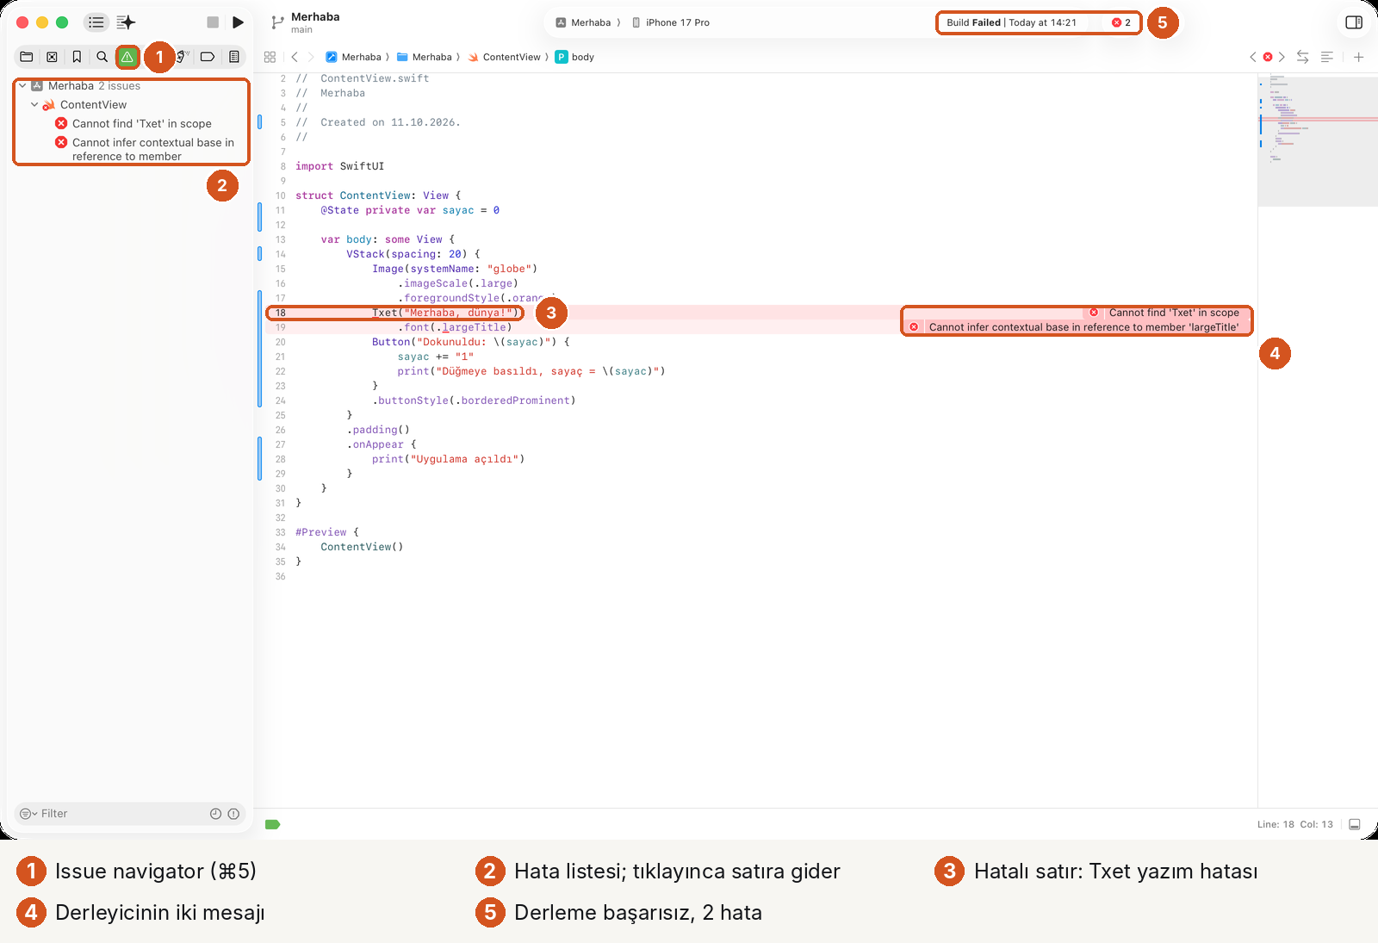Open the filter options icon
The image size is (1378, 943).
point(28,814)
